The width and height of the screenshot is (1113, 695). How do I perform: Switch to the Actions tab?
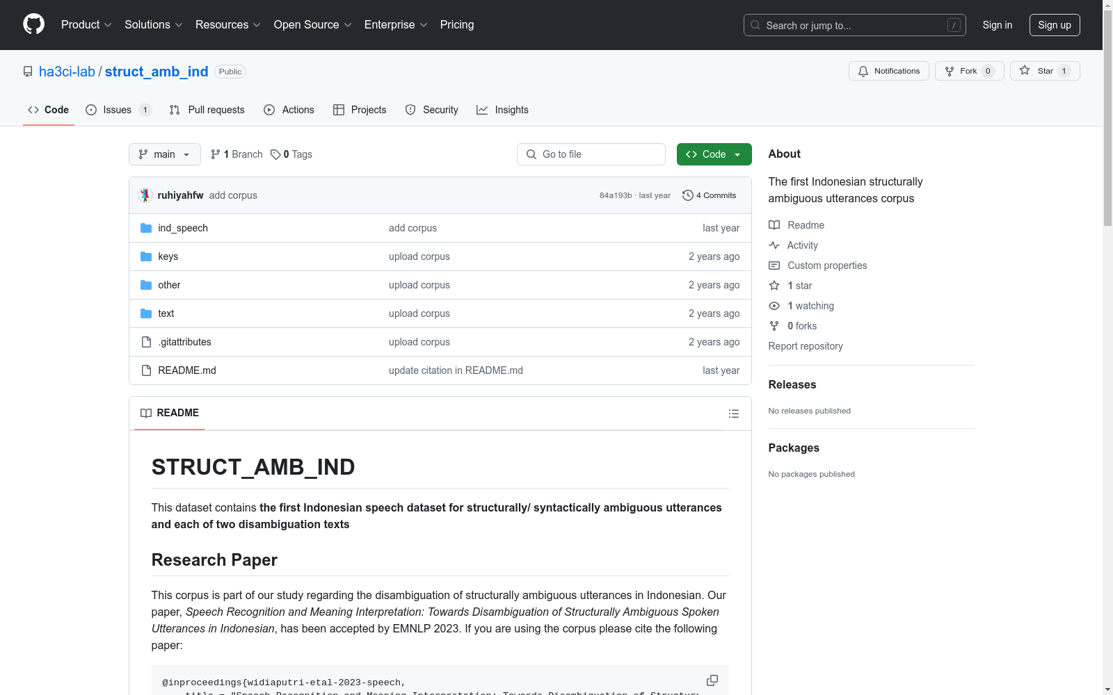pos(289,110)
